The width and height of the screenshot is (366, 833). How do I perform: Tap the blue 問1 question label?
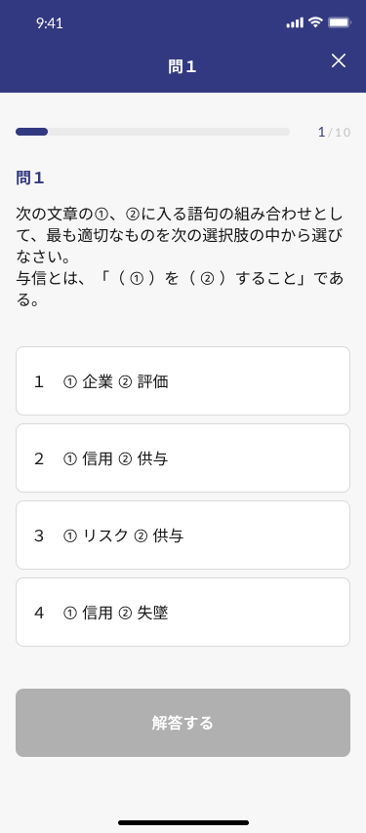pyautogui.click(x=29, y=178)
